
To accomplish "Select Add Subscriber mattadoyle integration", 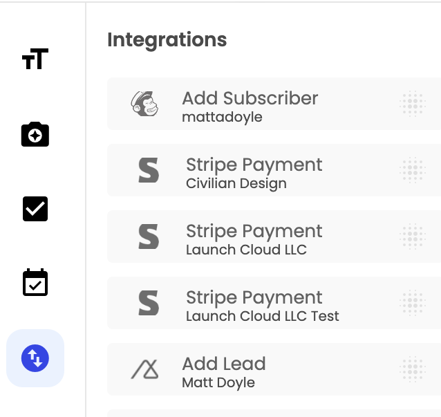I will [274, 104].
